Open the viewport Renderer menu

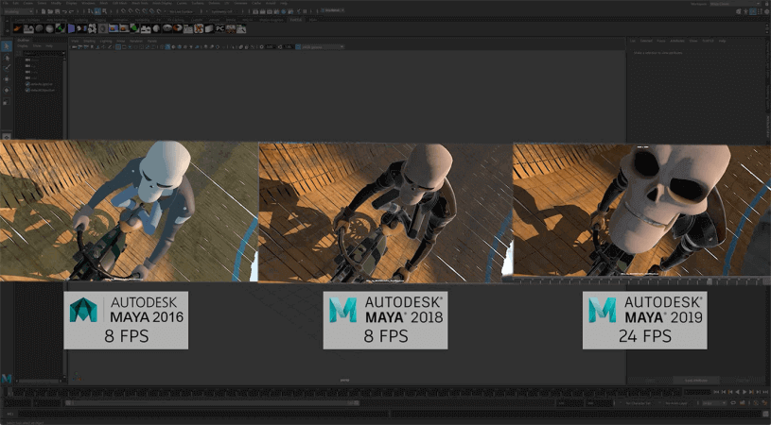pos(136,42)
